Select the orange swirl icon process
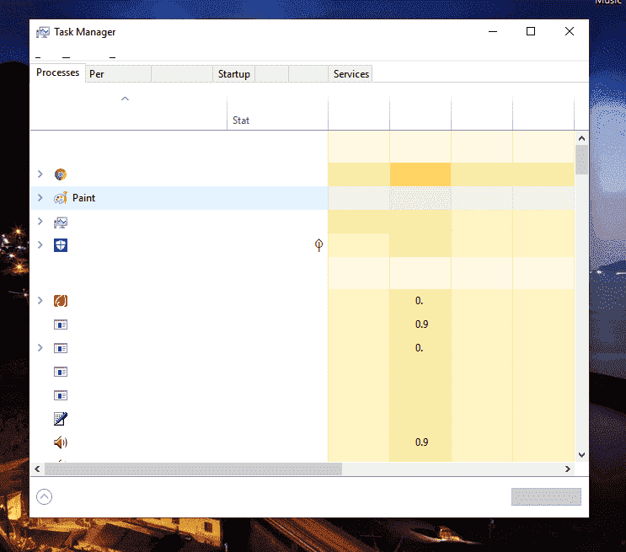This screenshot has width=626, height=552. [x=61, y=301]
